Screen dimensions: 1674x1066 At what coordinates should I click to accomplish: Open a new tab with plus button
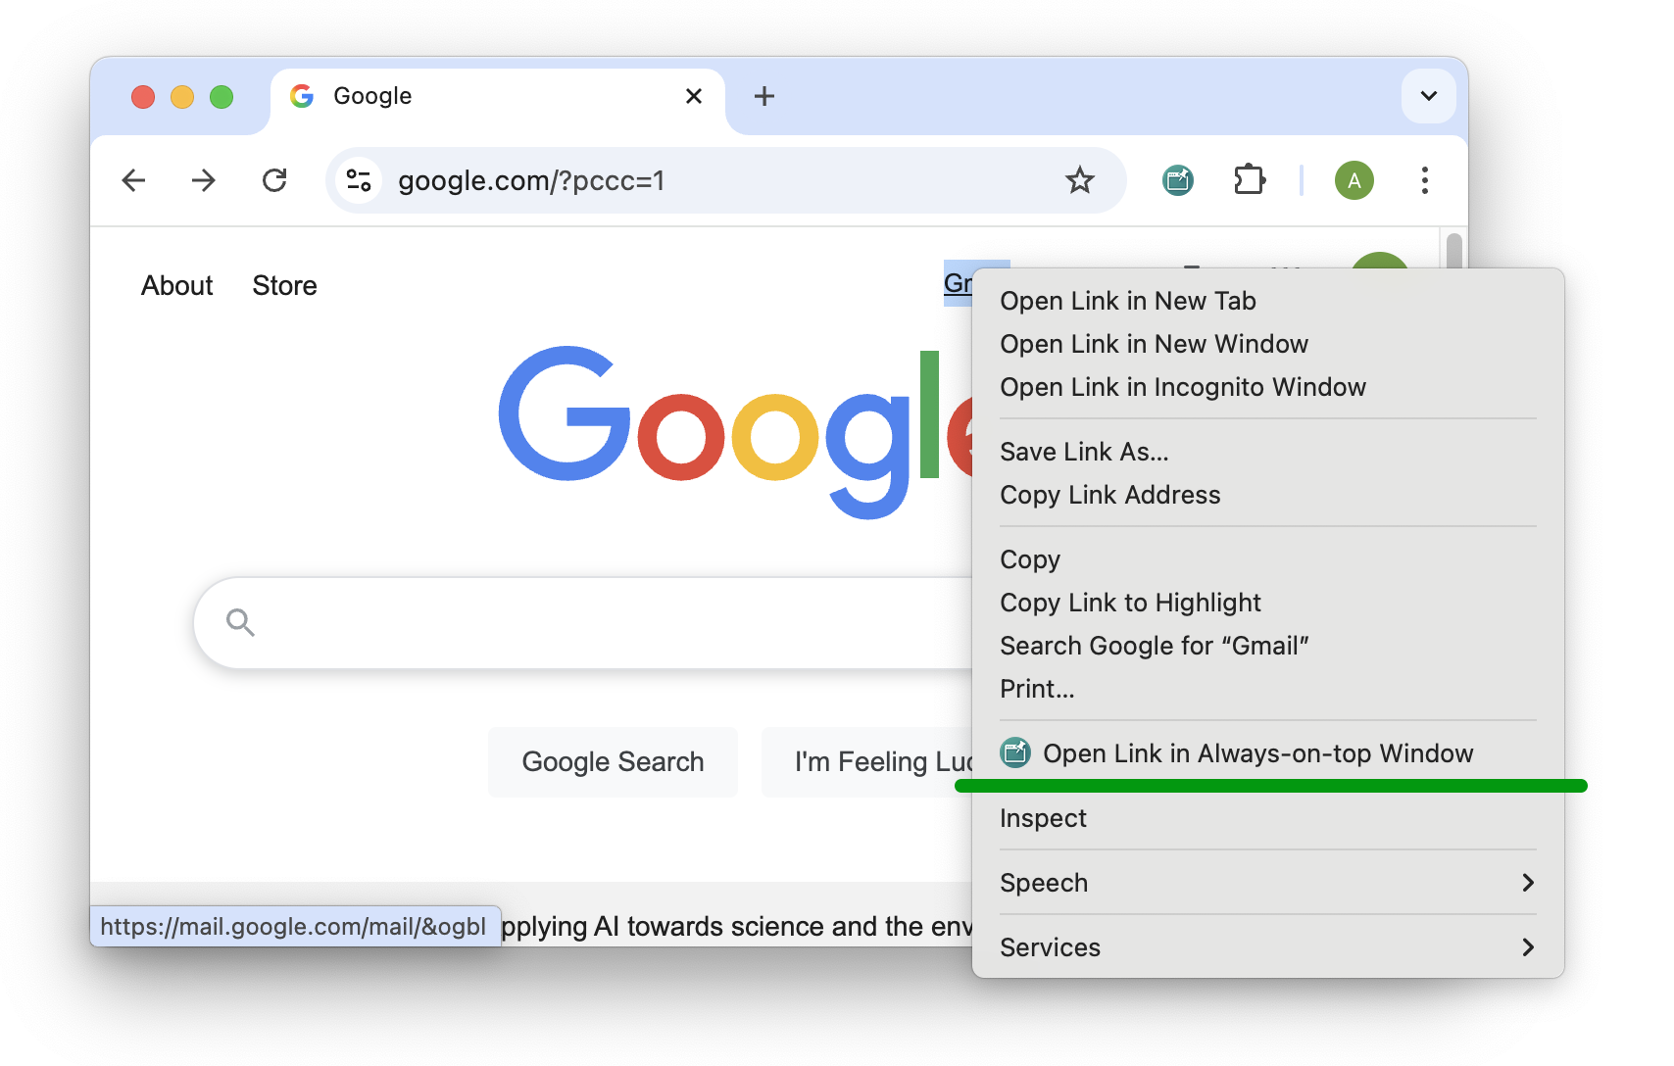pyautogui.click(x=764, y=96)
